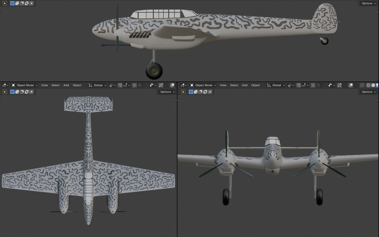
Task: Choose Invert selection mode in bottom-left viewport
Action: coord(27,92)
